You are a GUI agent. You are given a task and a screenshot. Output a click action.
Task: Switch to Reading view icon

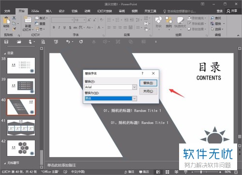coord(176,172)
